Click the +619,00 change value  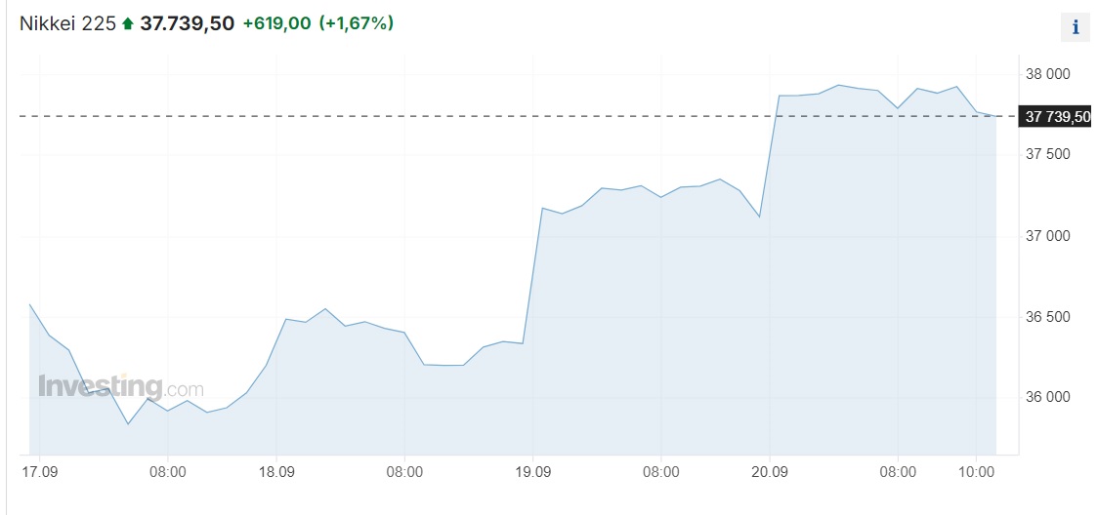[276, 23]
